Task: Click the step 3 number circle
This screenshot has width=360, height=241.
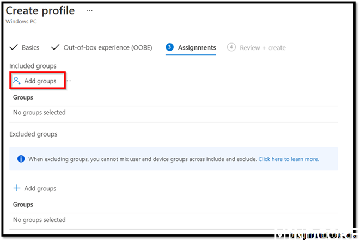Action: pos(169,47)
